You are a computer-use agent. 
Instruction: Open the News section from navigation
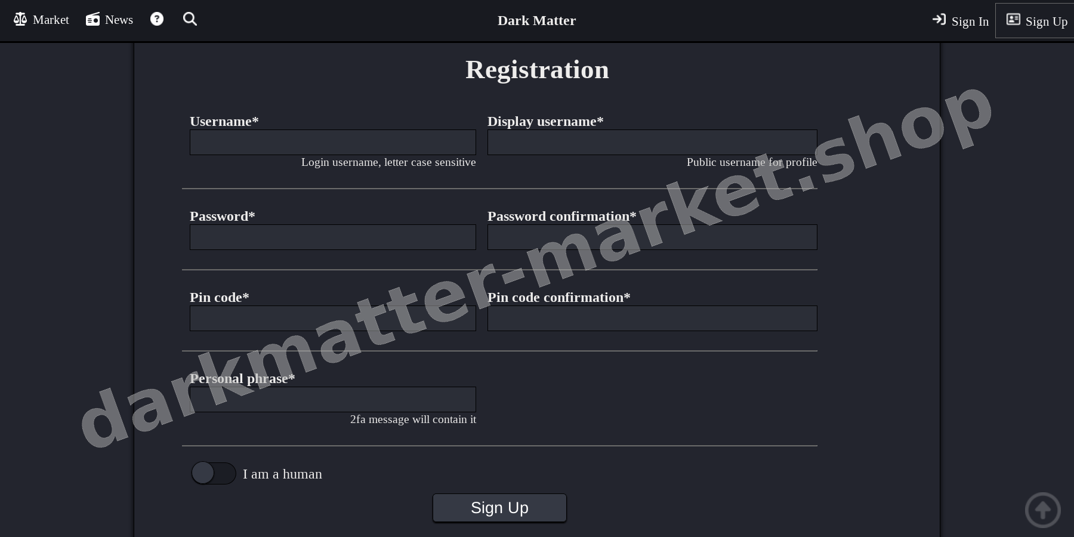119,20
